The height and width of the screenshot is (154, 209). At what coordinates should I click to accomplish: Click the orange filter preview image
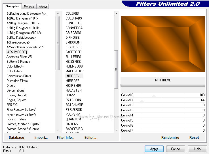click(163, 44)
